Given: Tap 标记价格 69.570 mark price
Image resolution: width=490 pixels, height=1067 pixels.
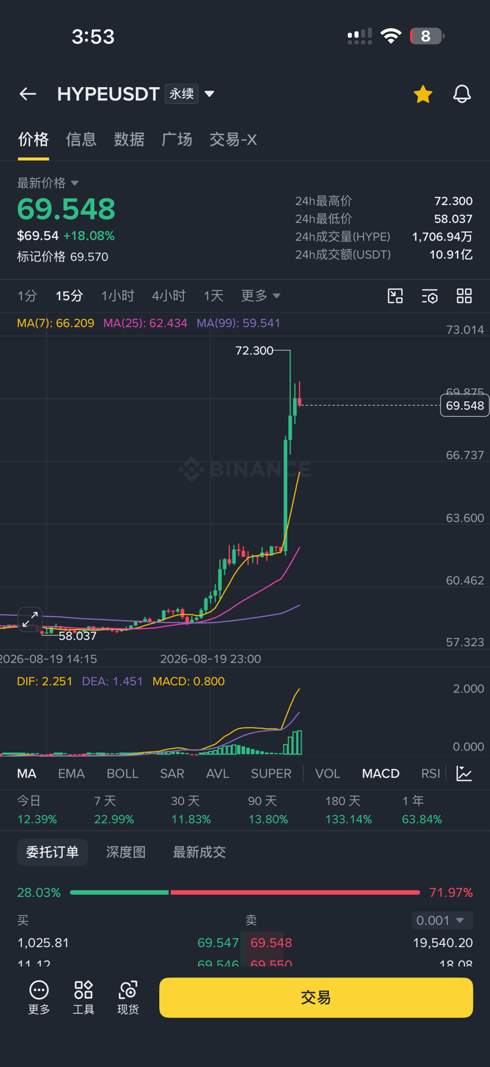Looking at the screenshot, I should tap(63, 257).
